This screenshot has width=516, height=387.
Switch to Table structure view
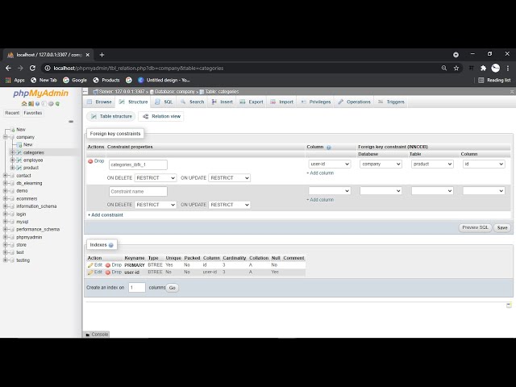111,116
